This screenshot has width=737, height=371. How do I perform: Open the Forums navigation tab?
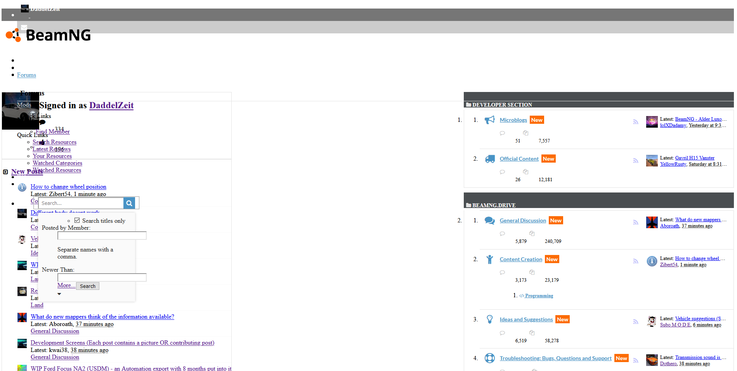coord(26,75)
